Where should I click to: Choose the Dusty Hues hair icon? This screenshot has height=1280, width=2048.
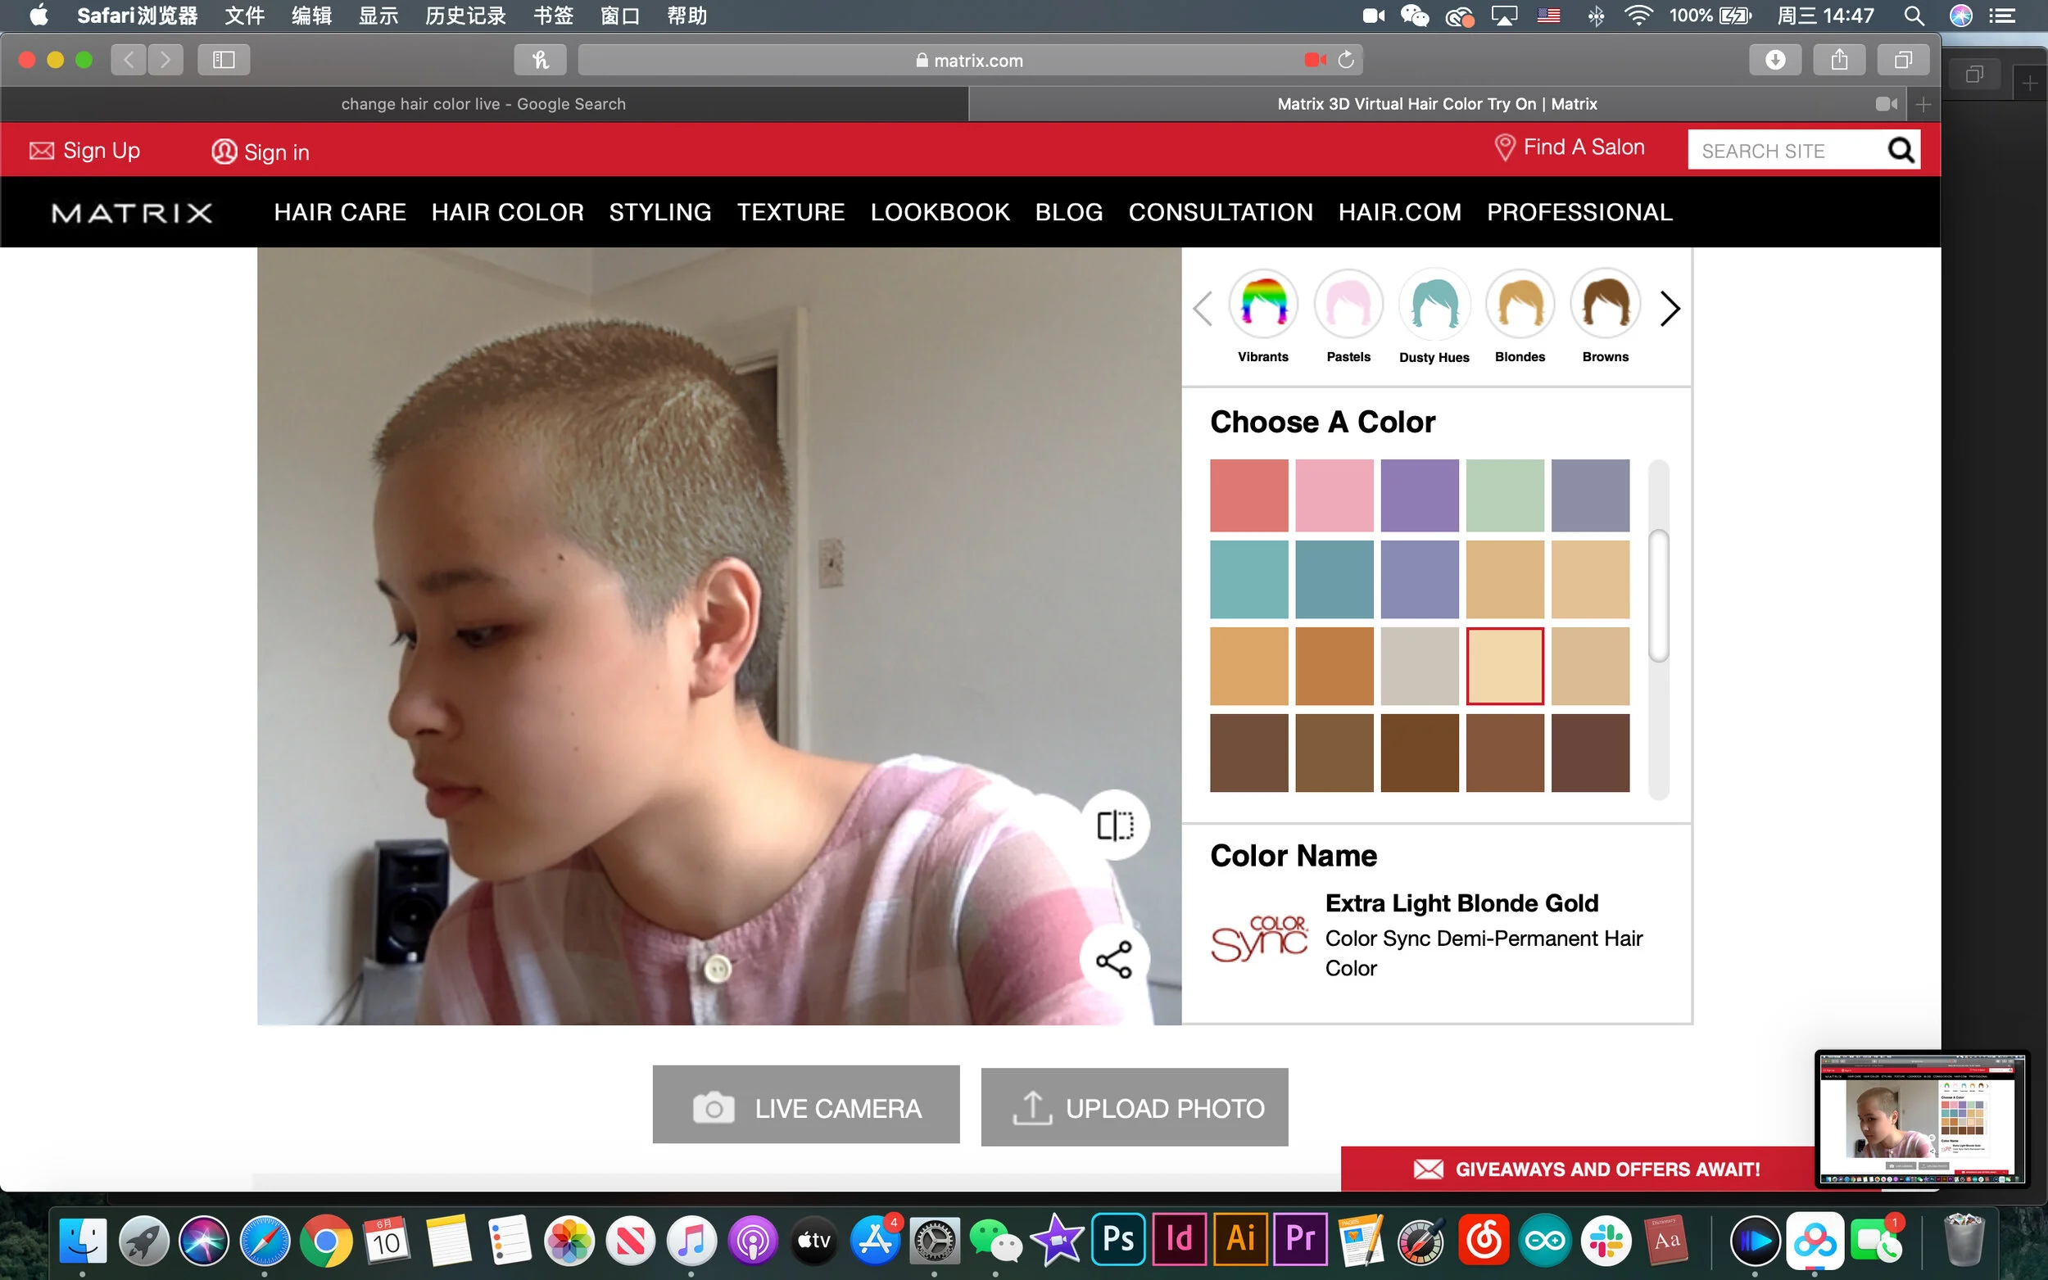[1434, 304]
